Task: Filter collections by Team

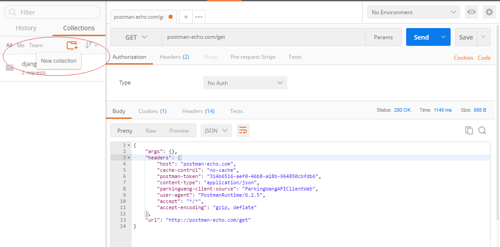Action: point(36,45)
